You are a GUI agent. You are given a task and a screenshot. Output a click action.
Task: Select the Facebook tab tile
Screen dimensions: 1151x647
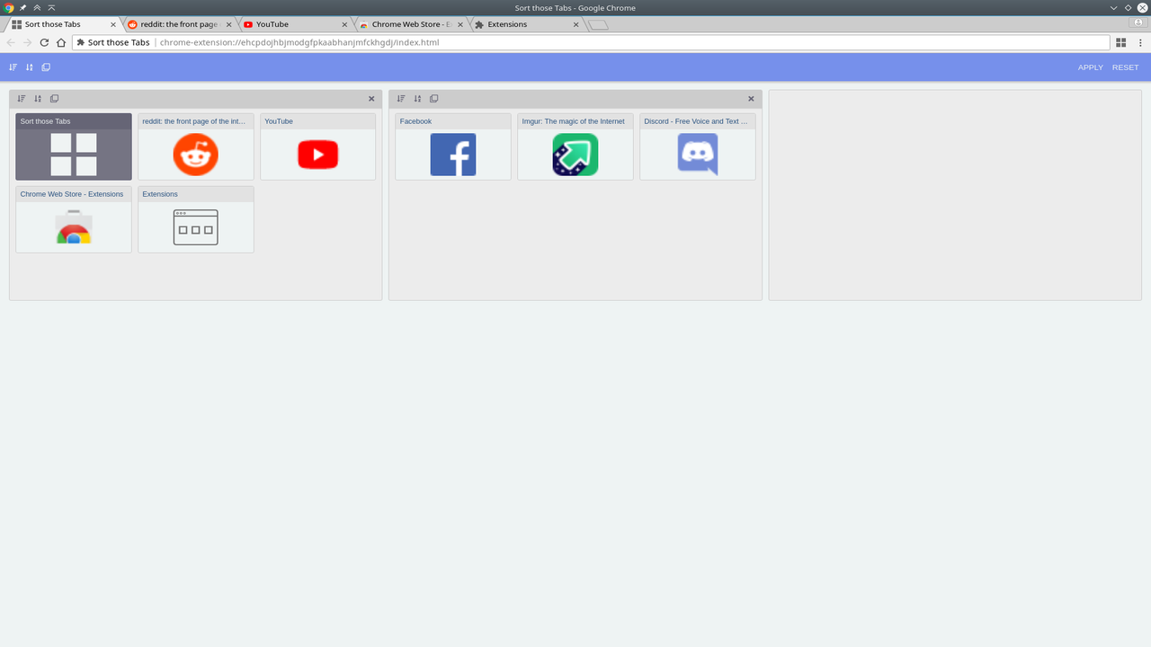[453, 146]
